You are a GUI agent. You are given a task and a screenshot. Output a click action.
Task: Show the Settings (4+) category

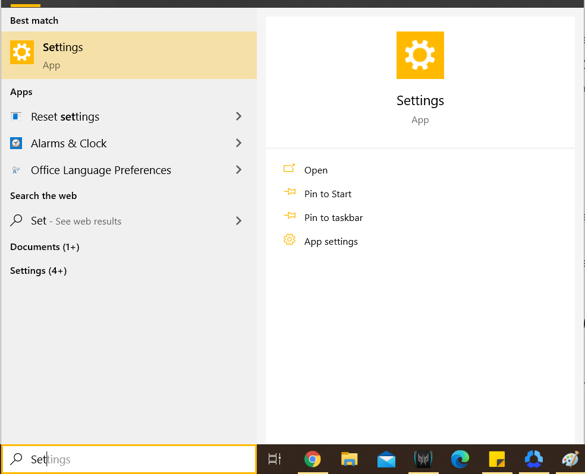pos(39,271)
